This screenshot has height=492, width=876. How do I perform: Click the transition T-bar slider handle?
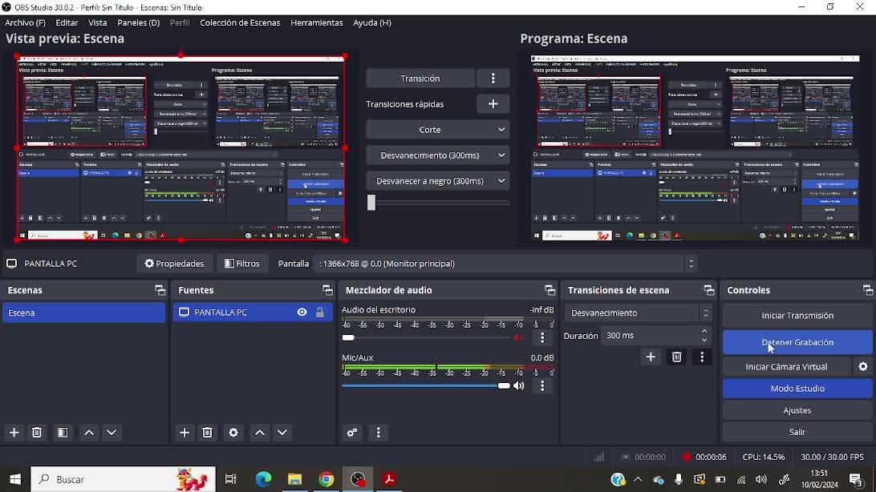click(371, 203)
